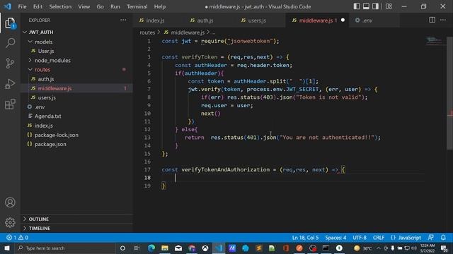
Task: Open Customize Layout icon
Action: click(x=389, y=6)
